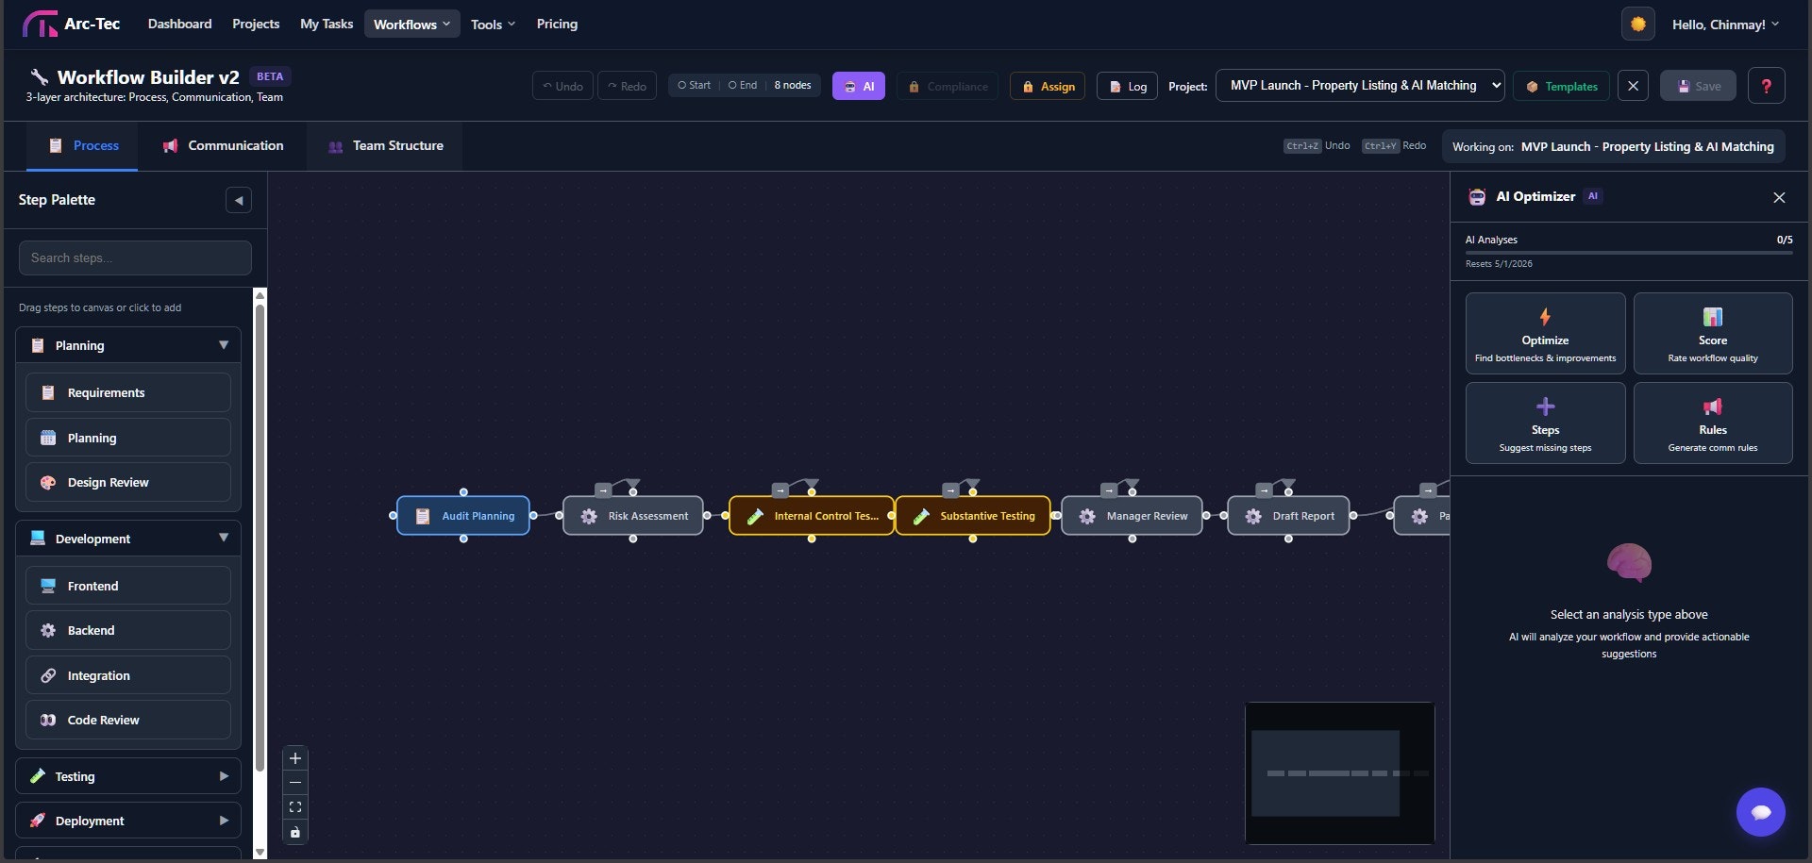Toggle the purple AI panel button

(x=858, y=86)
